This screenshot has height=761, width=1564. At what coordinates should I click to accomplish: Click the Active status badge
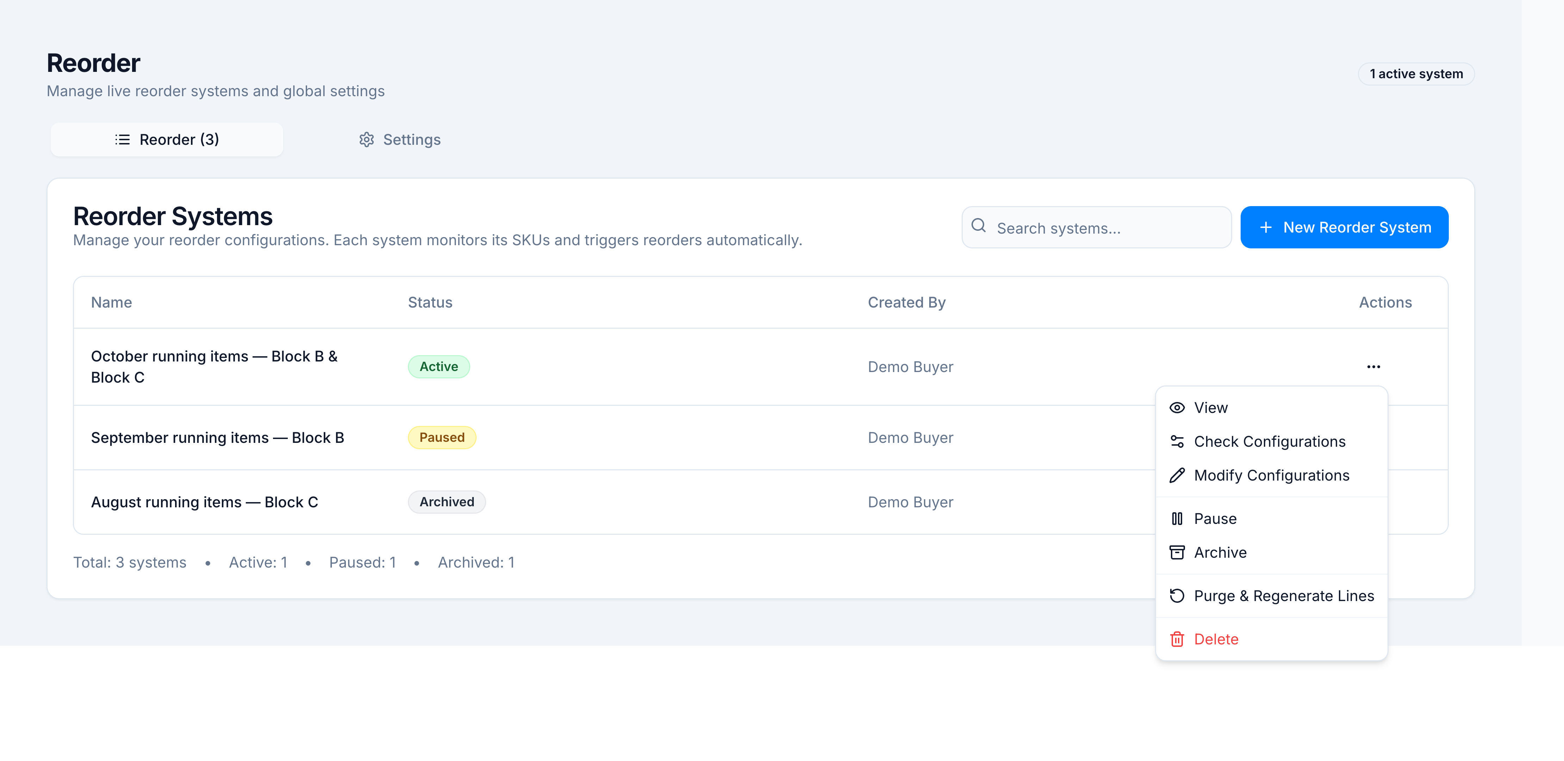click(438, 367)
